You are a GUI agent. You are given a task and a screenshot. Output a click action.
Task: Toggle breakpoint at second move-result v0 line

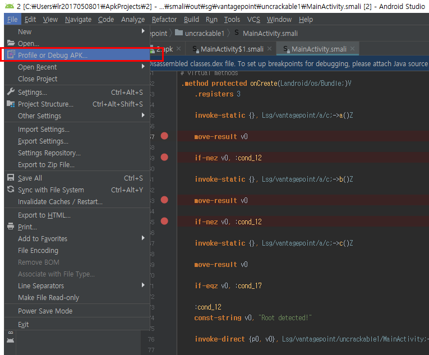164,200
